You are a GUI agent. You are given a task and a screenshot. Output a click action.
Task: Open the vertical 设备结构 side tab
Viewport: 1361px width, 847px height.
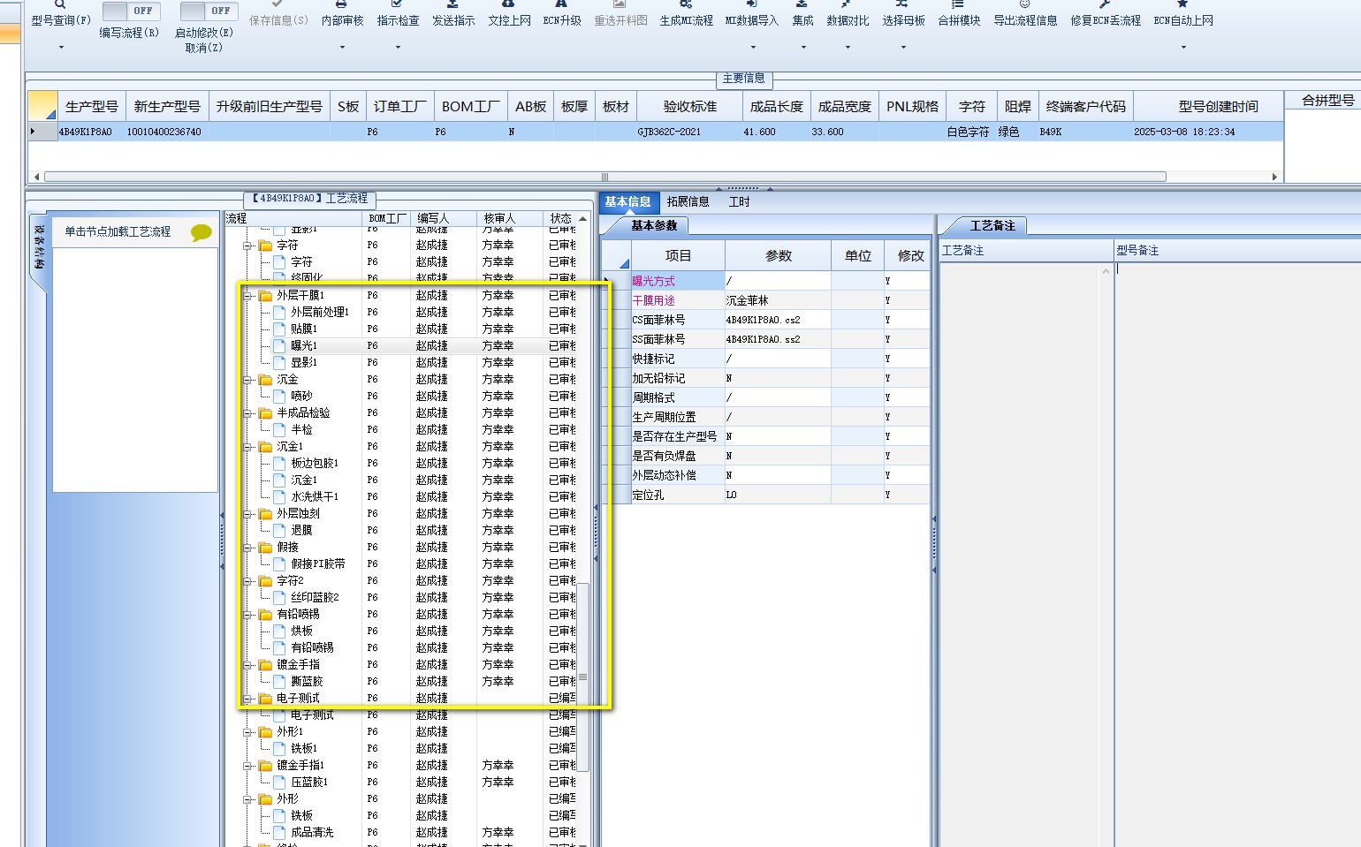pyautogui.click(x=39, y=247)
